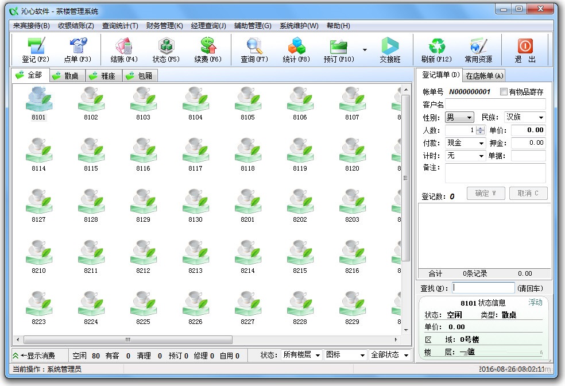The image size is (565, 386).
Task: Click the 交接班 shift handover icon
Action: [390, 49]
